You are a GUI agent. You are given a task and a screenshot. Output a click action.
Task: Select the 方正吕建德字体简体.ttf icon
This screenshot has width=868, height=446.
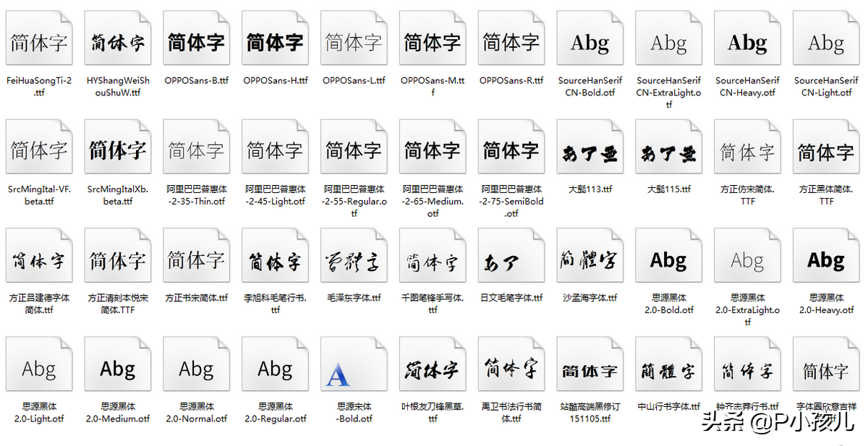[x=39, y=256]
